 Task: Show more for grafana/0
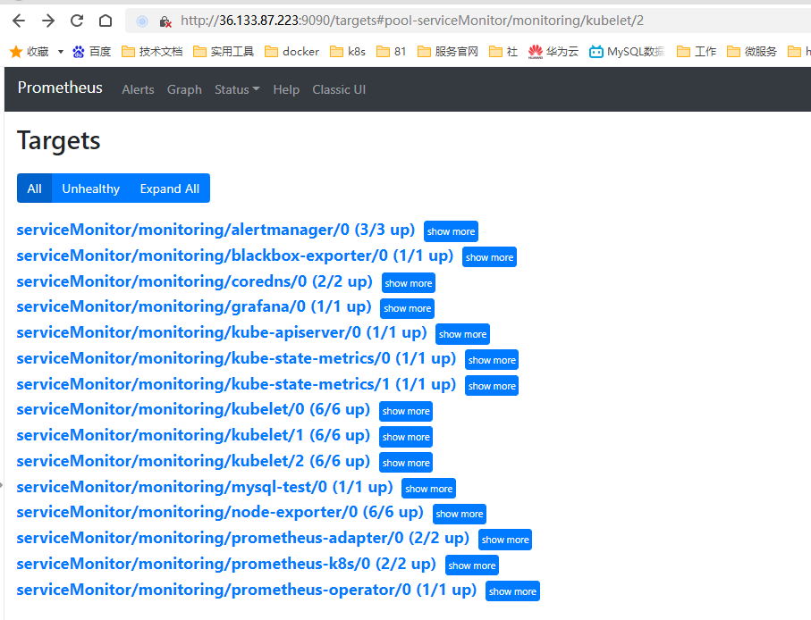408,308
